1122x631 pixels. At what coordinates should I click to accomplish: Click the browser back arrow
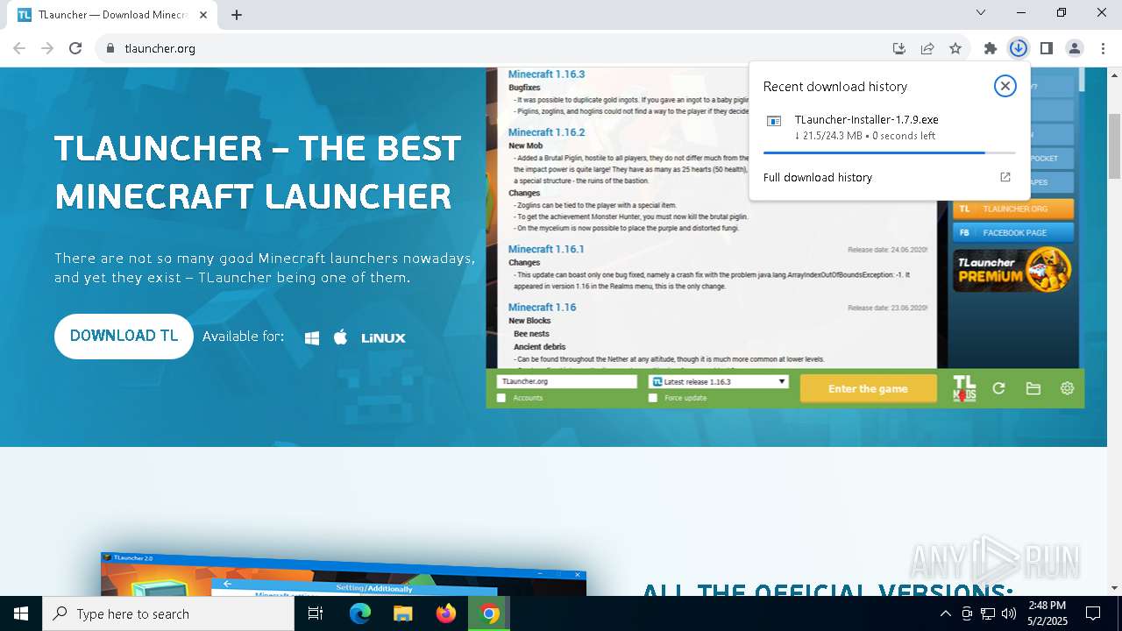click(19, 48)
